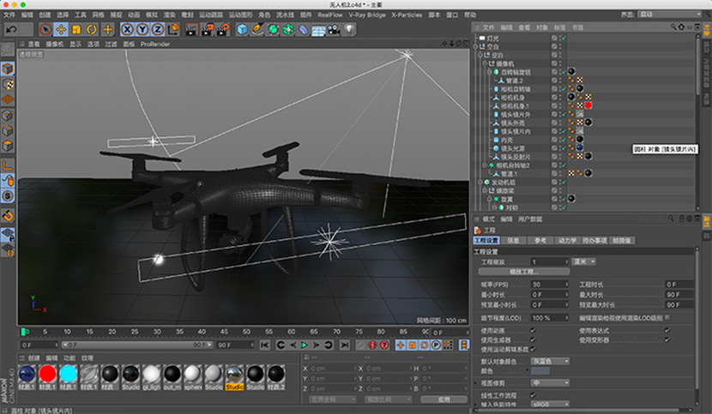This screenshot has width=712, height=414.
Task: Select the red material swatch
Action: pos(47,374)
